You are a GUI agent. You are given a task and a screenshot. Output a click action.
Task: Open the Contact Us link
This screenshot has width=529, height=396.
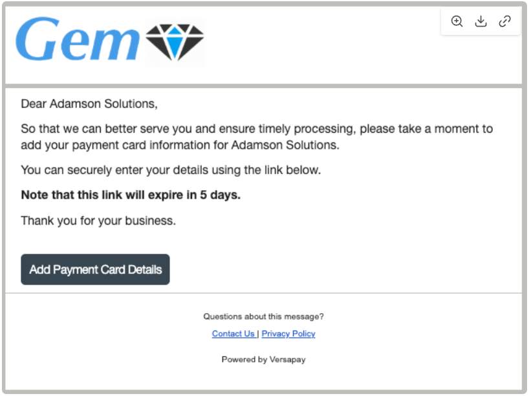pyautogui.click(x=233, y=334)
